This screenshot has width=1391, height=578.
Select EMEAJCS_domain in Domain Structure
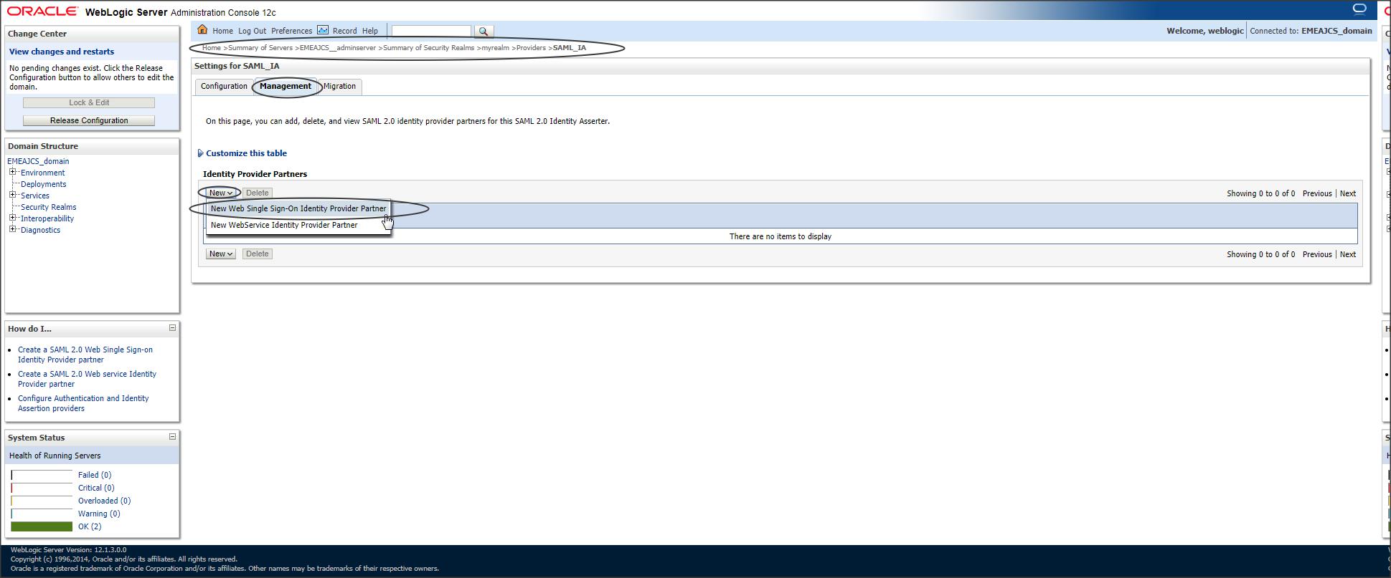[38, 161]
